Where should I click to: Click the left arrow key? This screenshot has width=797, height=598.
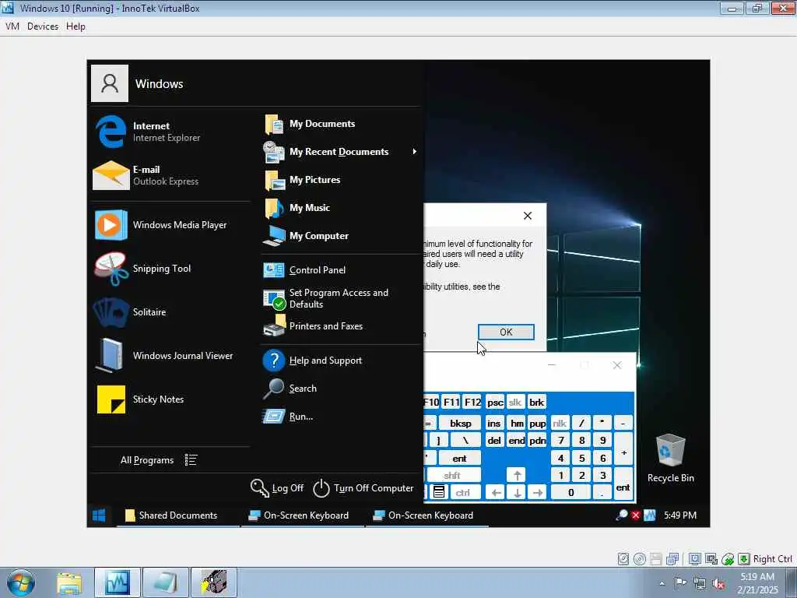click(496, 493)
